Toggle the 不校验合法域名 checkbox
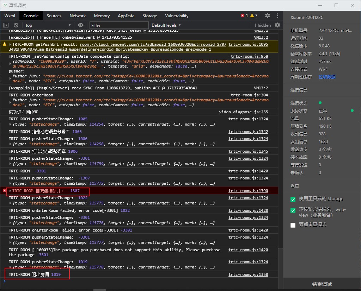This screenshot has height=291, width=361. [x=293, y=210]
